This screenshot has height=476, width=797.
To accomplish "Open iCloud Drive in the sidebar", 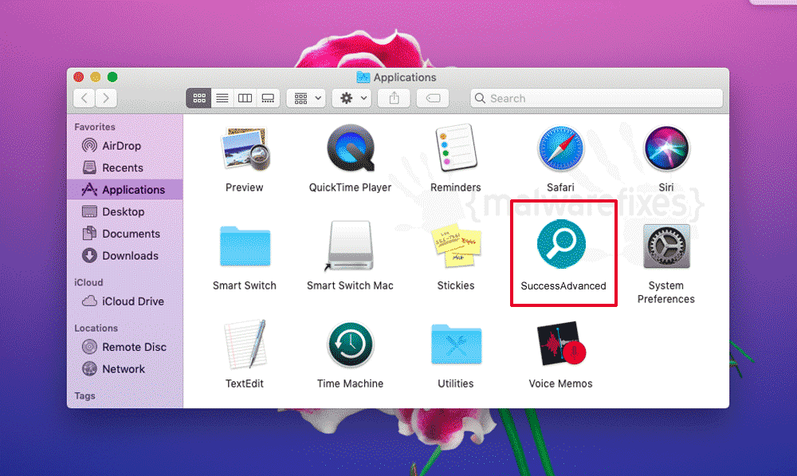I will point(125,301).
